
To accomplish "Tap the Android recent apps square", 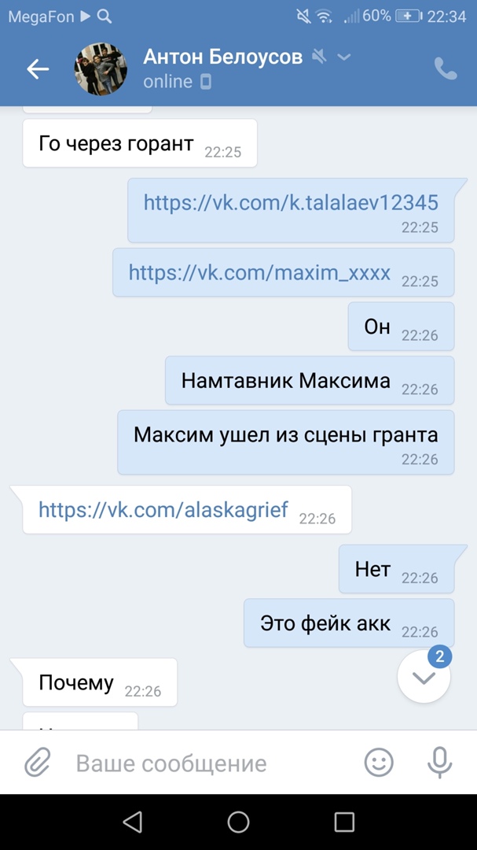I will pos(344,822).
